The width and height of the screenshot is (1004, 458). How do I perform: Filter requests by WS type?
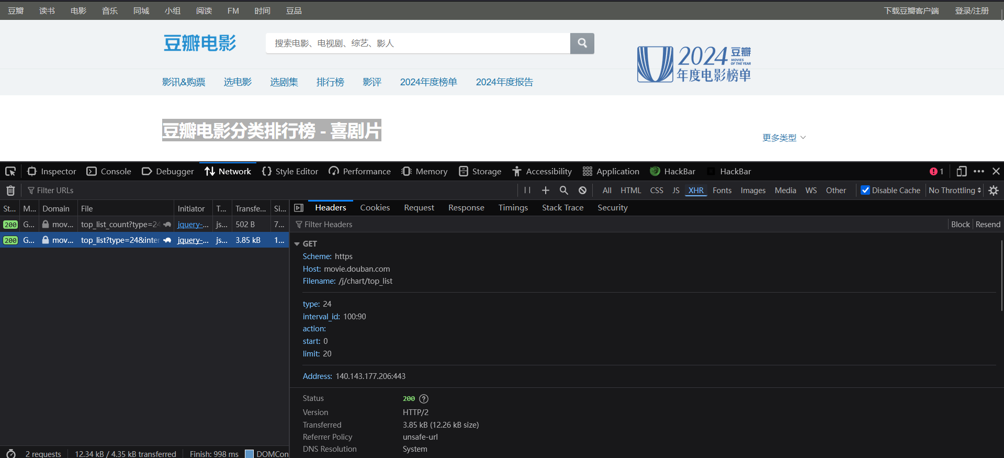tap(811, 191)
